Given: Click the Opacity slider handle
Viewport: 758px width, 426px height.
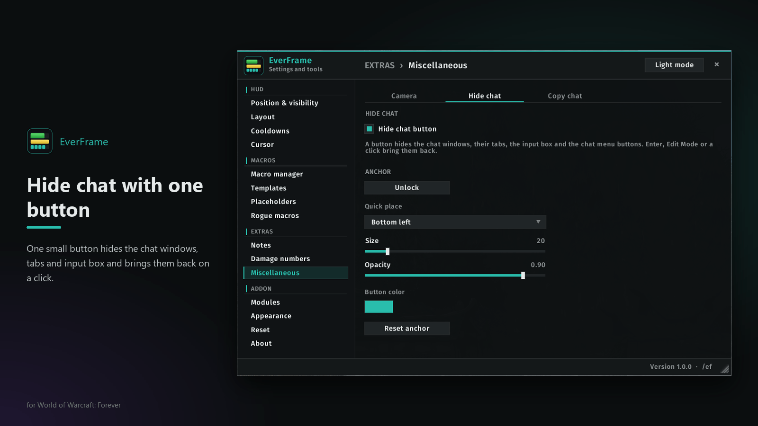Looking at the screenshot, I should click(523, 275).
